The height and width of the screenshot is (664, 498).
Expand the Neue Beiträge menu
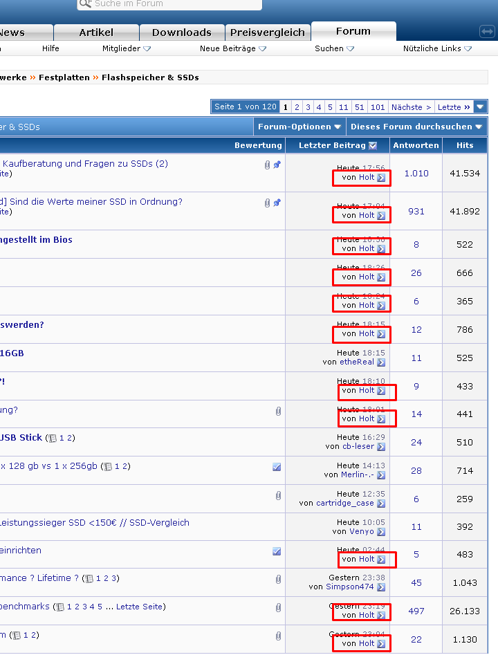(x=233, y=48)
